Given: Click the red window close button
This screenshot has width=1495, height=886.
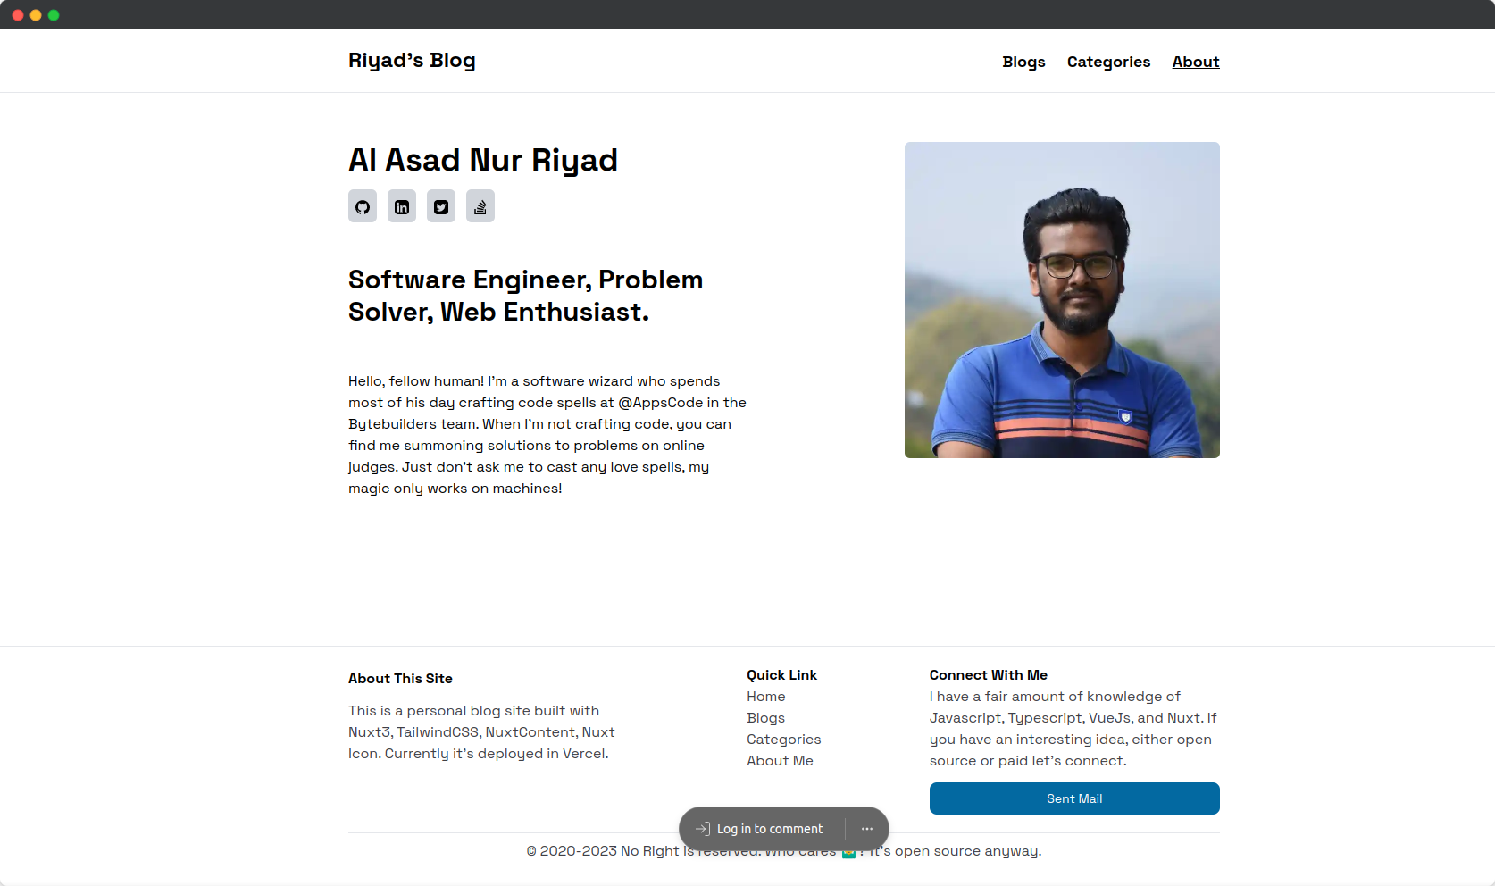Looking at the screenshot, I should click(x=18, y=15).
